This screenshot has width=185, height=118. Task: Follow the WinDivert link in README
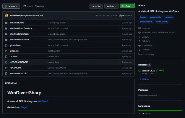[43, 101]
